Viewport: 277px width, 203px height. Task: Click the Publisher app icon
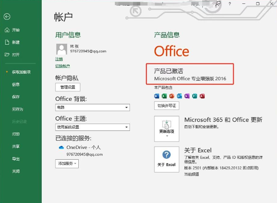click(x=194, y=96)
